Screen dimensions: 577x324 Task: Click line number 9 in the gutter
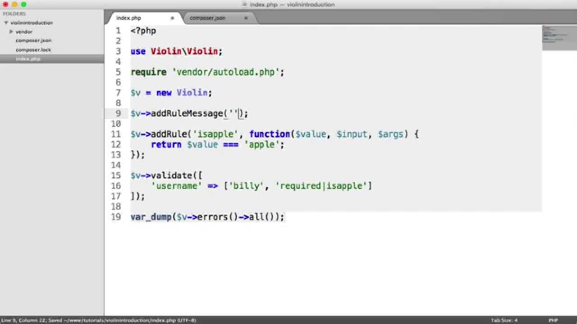(118, 113)
